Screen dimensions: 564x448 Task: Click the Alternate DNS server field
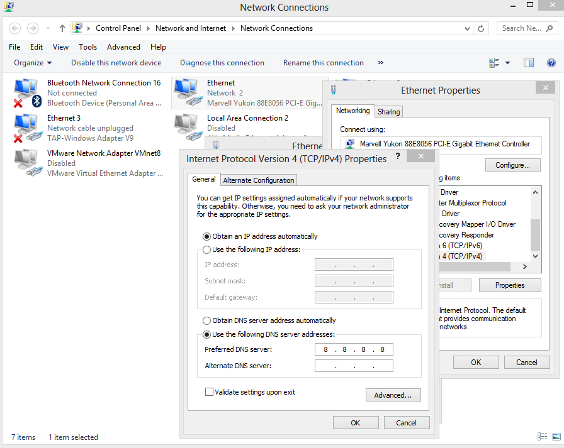354,366
